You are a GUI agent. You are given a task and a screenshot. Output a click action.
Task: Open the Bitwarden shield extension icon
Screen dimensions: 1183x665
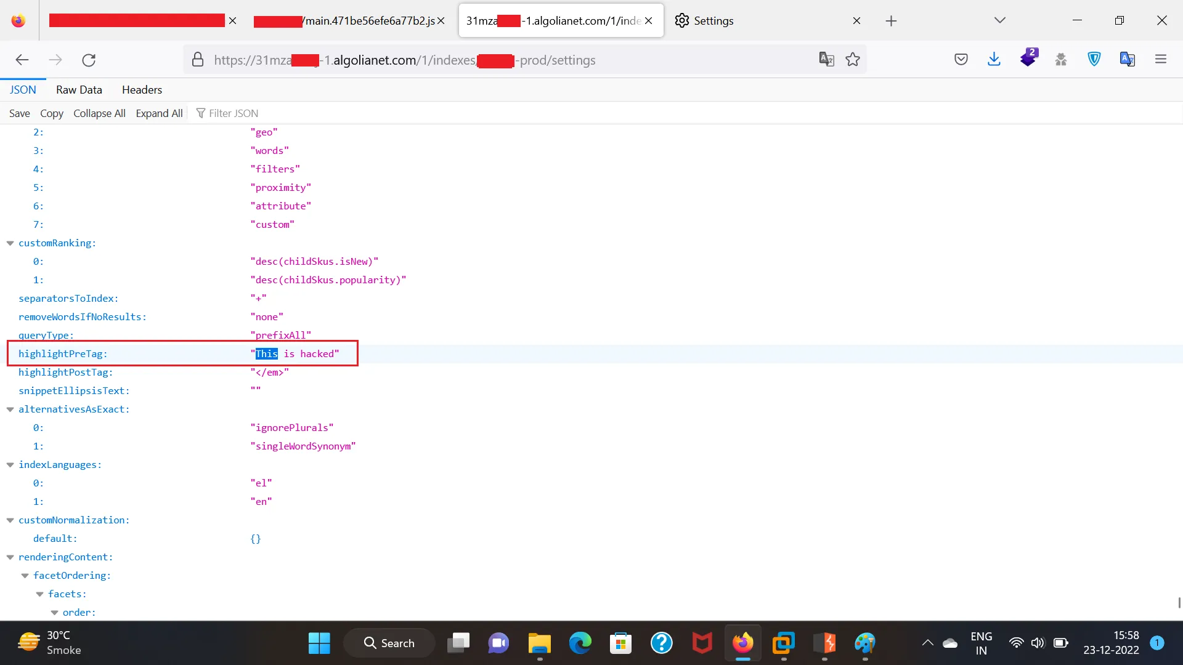pos(1094,60)
